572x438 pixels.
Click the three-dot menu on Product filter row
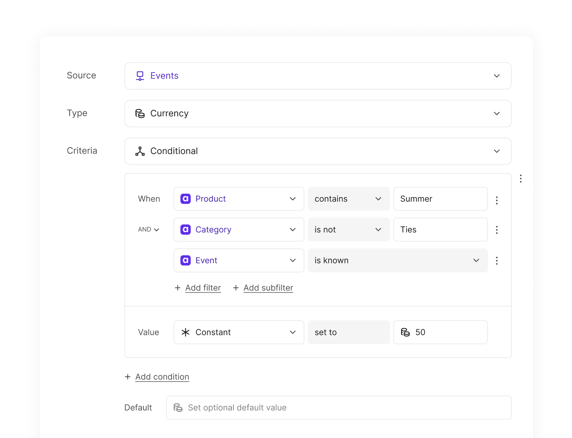(496, 200)
